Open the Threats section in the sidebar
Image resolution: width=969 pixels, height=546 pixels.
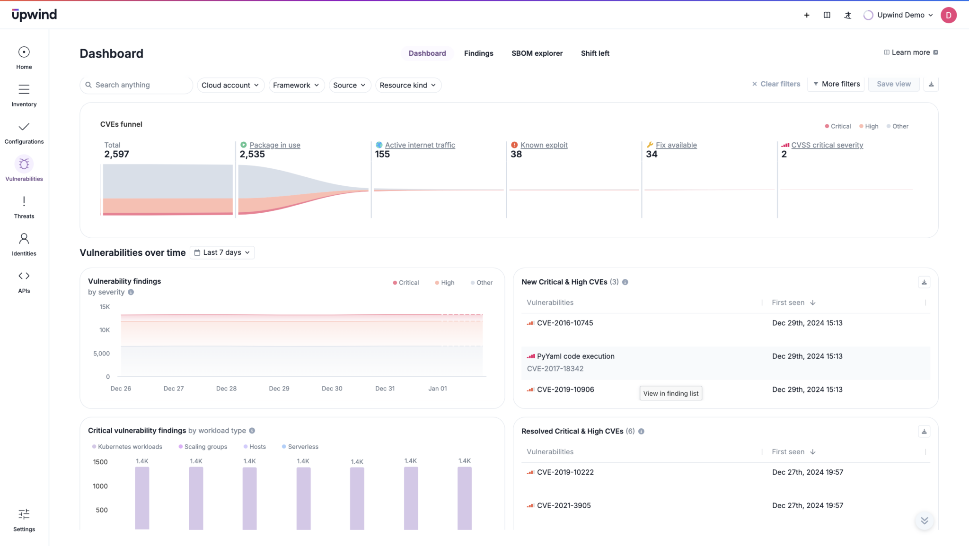pos(24,207)
